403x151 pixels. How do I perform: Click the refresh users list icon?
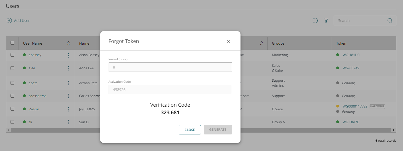[315, 20]
